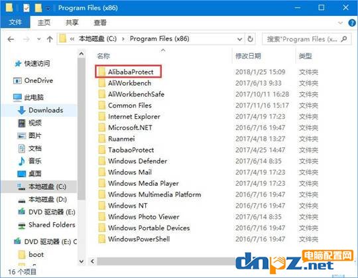The image size is (358, 278).
Task: Switch to the 主页 ribbon tab
Action: (x=44, y=23)
